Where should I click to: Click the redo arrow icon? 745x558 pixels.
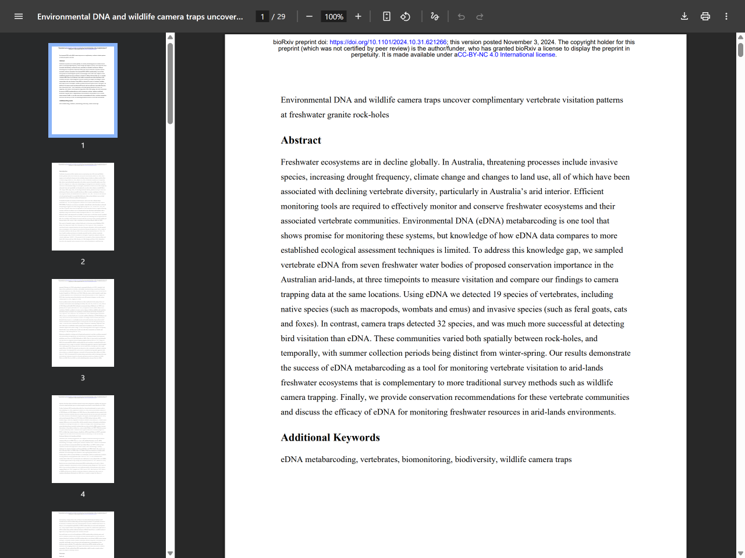point(480,16)
